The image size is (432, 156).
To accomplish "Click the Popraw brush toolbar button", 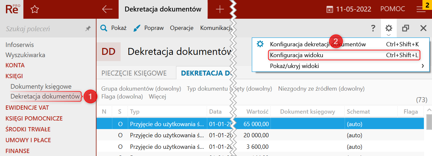I will (149, 28).
